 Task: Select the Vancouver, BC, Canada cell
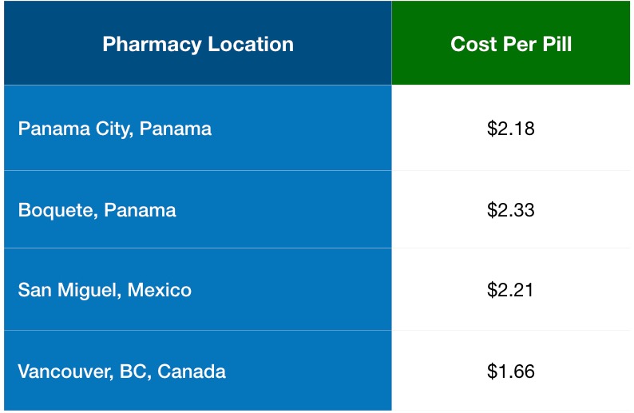[122, 371]
